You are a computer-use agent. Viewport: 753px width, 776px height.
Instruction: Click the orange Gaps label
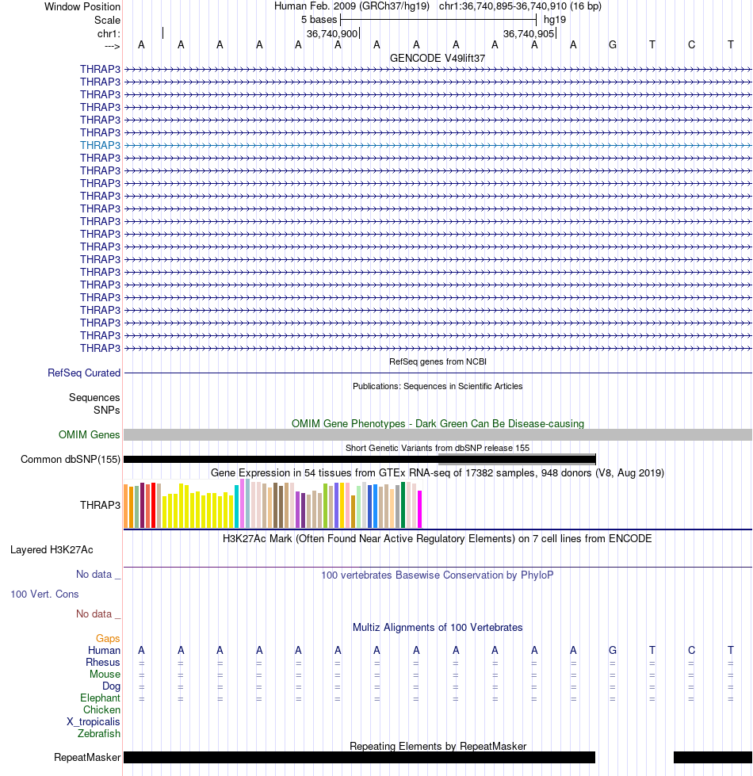point(108,638)
